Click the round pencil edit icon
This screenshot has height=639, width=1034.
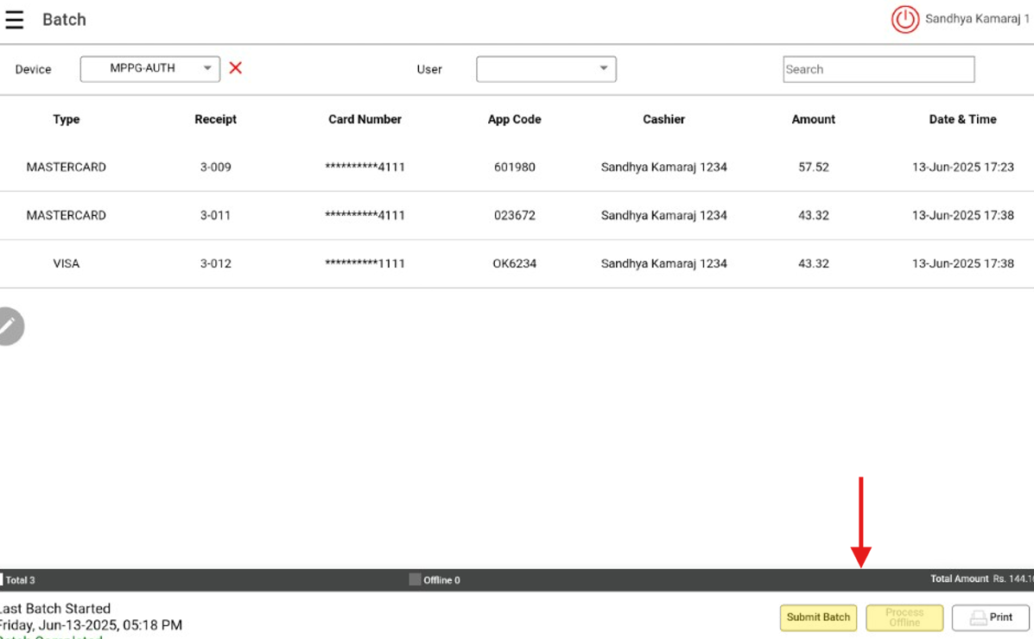click(9, 326)
